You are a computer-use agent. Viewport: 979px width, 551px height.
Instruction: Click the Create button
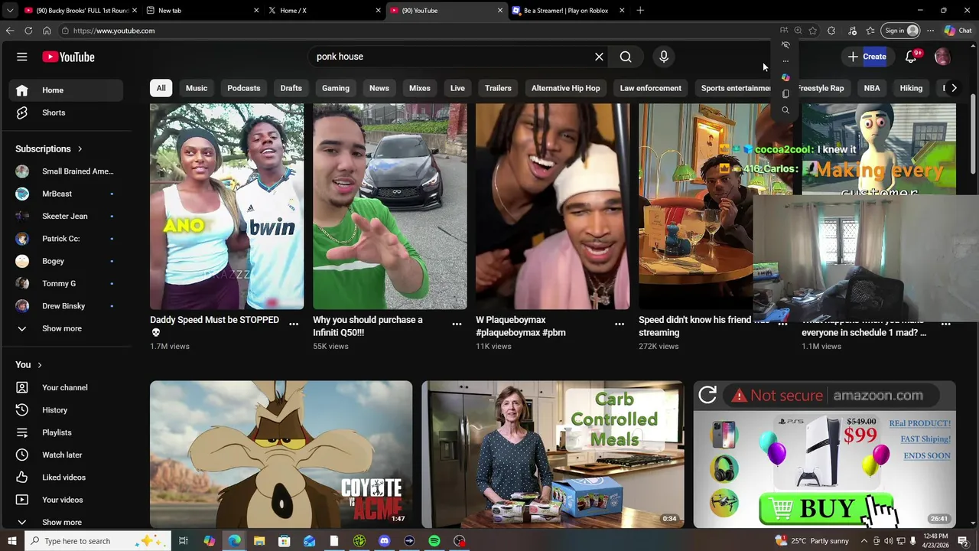click(867, 57)
